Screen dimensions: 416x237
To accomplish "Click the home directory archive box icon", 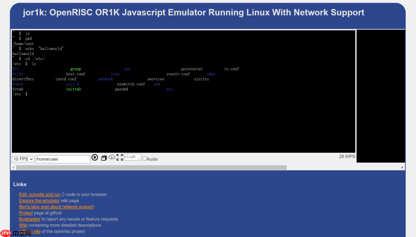I will coord(104,158).
